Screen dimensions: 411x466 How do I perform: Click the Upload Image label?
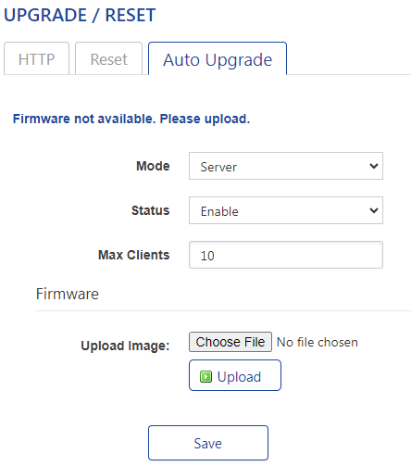click(x=125, y=346)
